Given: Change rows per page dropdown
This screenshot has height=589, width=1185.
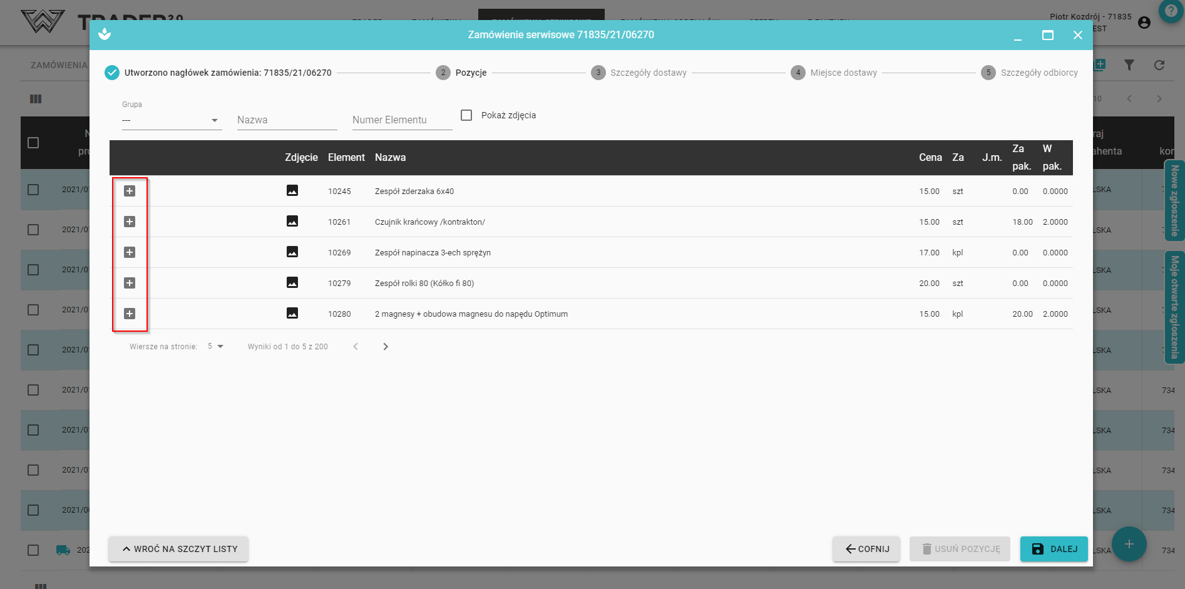Looking at the screenshot, I should pos(215,346).
